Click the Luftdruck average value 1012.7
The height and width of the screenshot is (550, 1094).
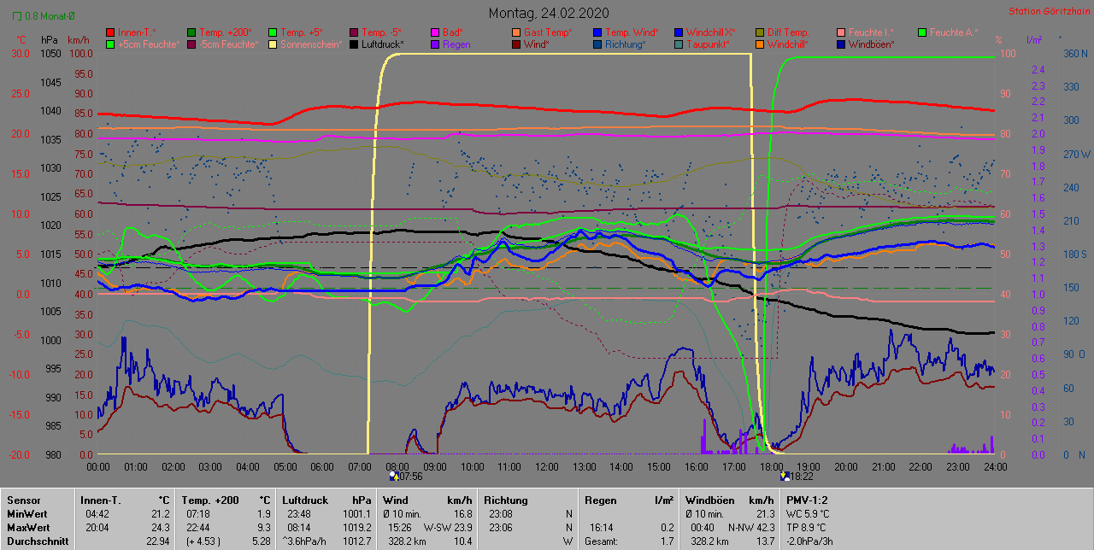(357, 541)
